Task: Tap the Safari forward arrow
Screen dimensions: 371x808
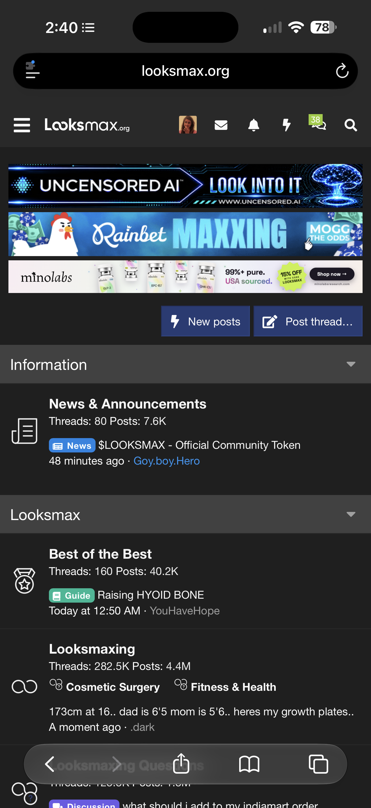Action: (116, 764)
